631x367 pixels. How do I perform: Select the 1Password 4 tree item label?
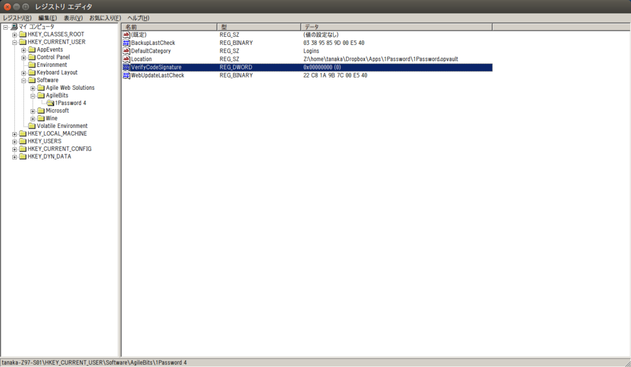70,103
